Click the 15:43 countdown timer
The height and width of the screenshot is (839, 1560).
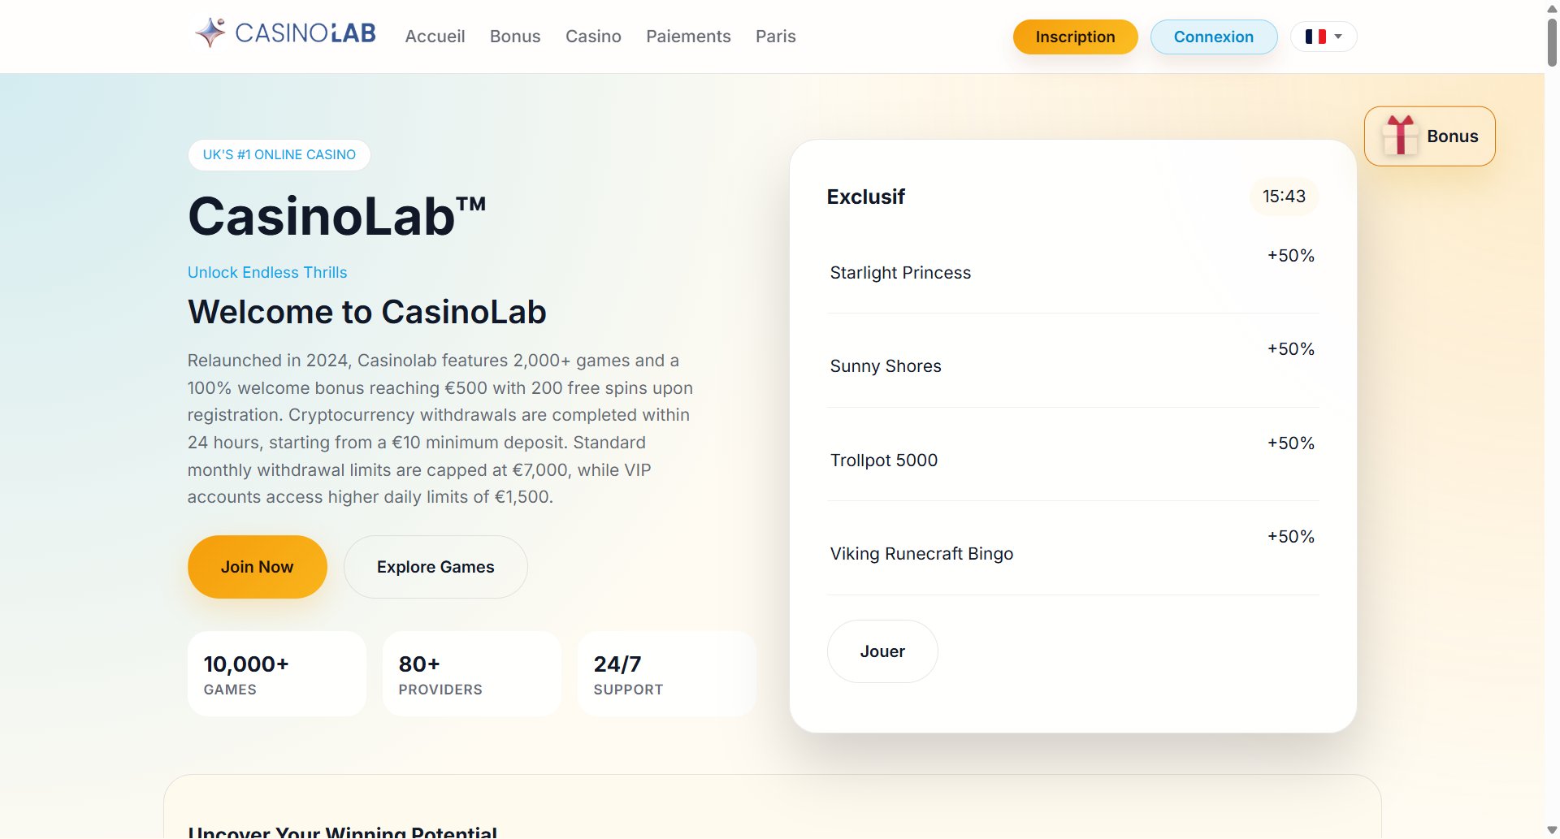[x=1284, y=197]
